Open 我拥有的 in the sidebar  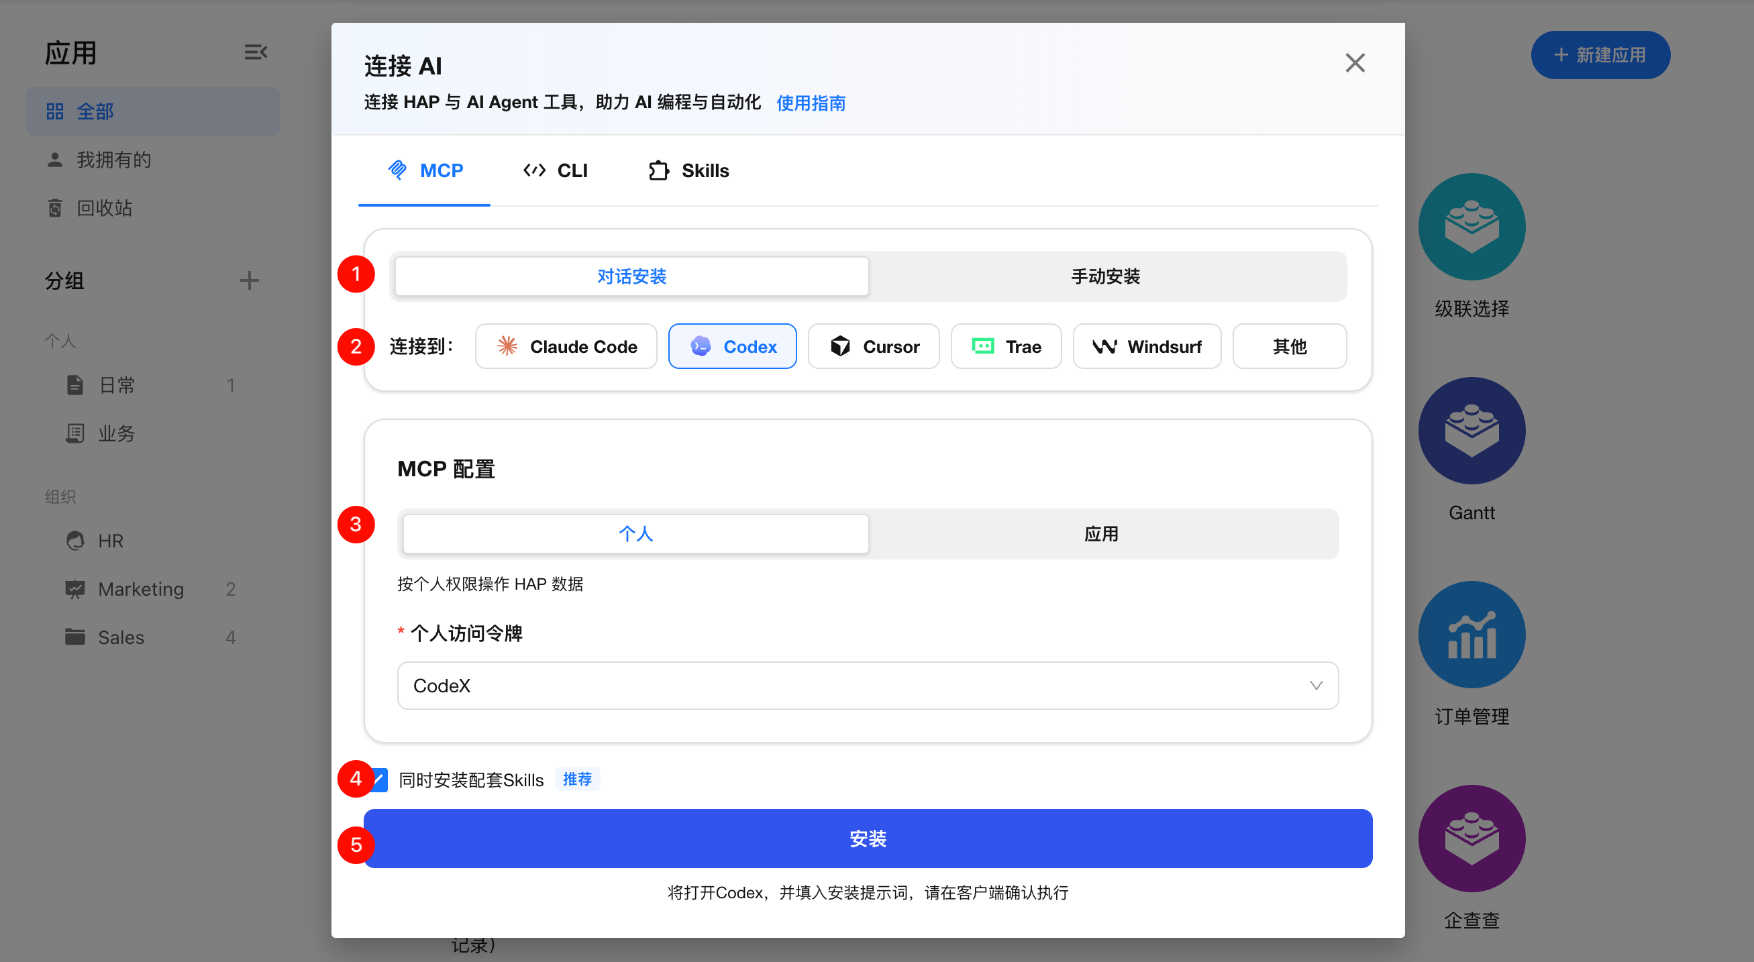(153, 159)
